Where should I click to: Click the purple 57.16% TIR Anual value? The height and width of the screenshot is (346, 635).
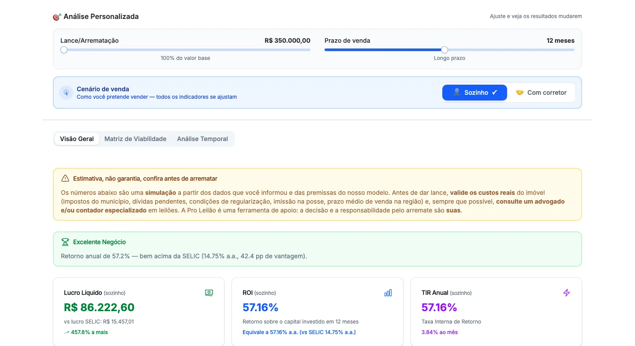(439, 307)
